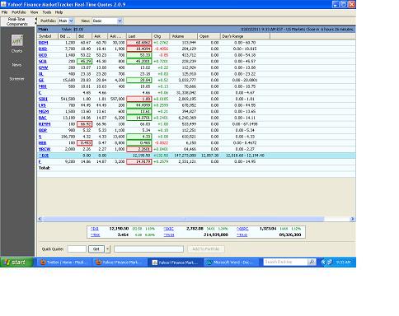Click the horizontal scrollbar right arrow
The image size is (399, 316).
[353, 219]
